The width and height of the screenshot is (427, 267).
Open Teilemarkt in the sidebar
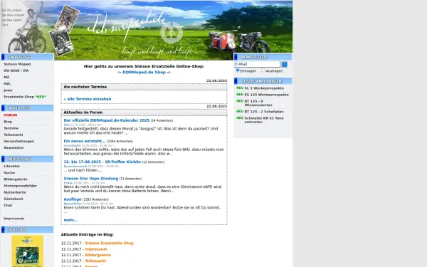click(14, 135)
